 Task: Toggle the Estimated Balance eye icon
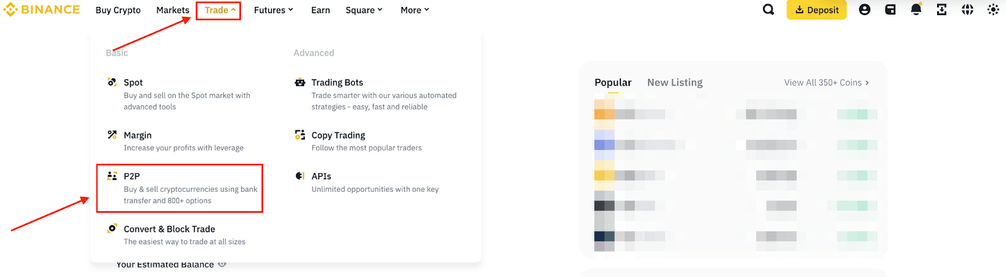point(222,264)
